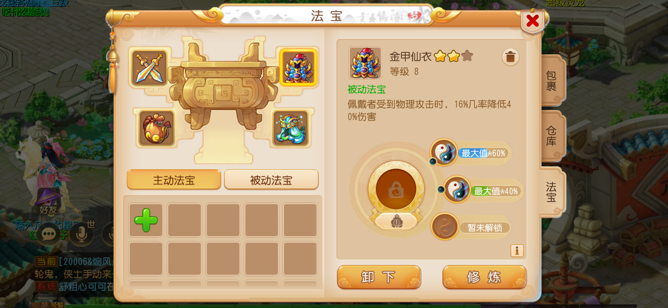Select the orange gourd pouch treasure slot
668x308 pixels.
[x=156, y=128]
